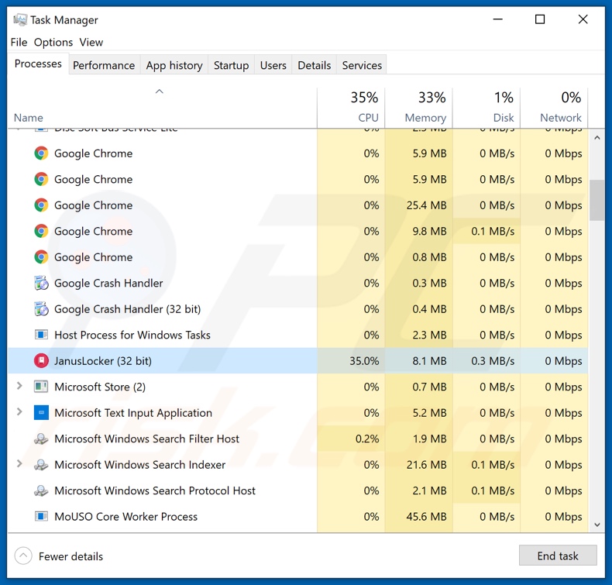Click the Microsoft Windows Search Indexer icon
The image size is (612, 585).
pos(41,464)
